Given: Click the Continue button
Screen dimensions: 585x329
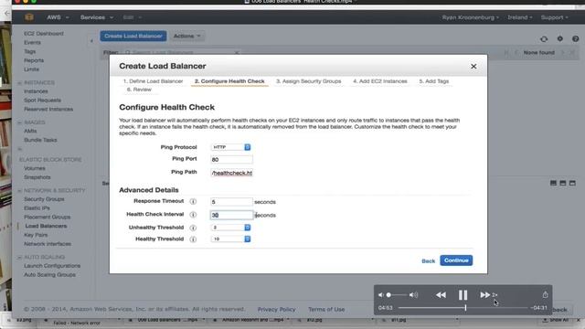Looking at the screenshot, I should 456,260.
